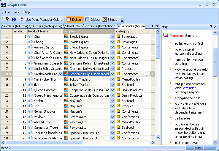The image size is (219, 151).
Task: Switch to Orders (highlighting) tab
Action: click(x=47, y=26)
